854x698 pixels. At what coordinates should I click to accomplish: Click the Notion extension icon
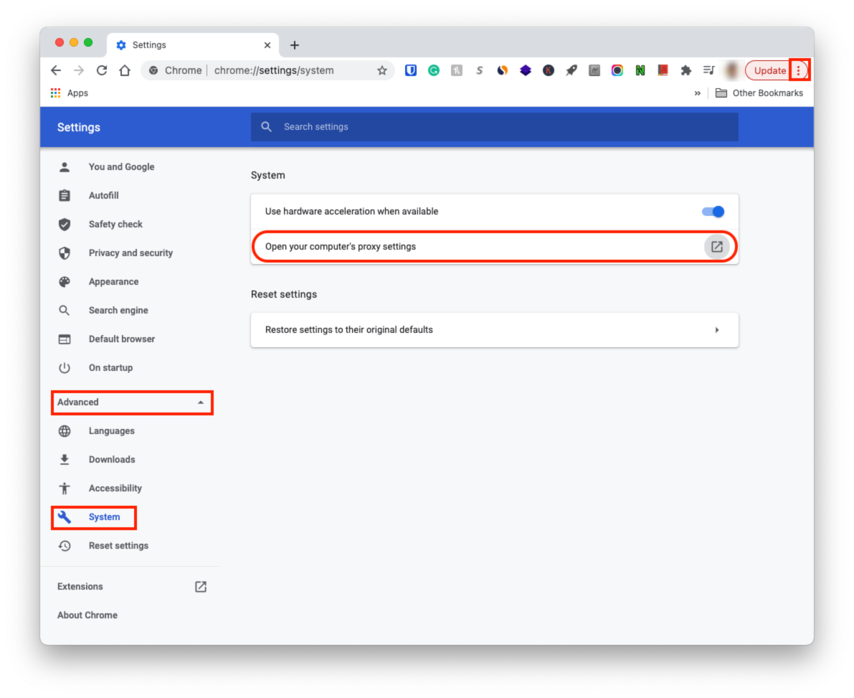click(640, 70)
